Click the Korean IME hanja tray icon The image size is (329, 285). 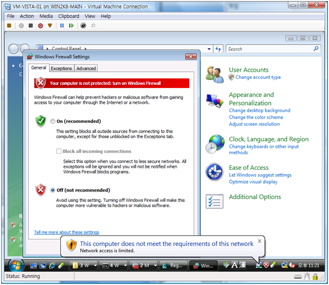point(243,265)
